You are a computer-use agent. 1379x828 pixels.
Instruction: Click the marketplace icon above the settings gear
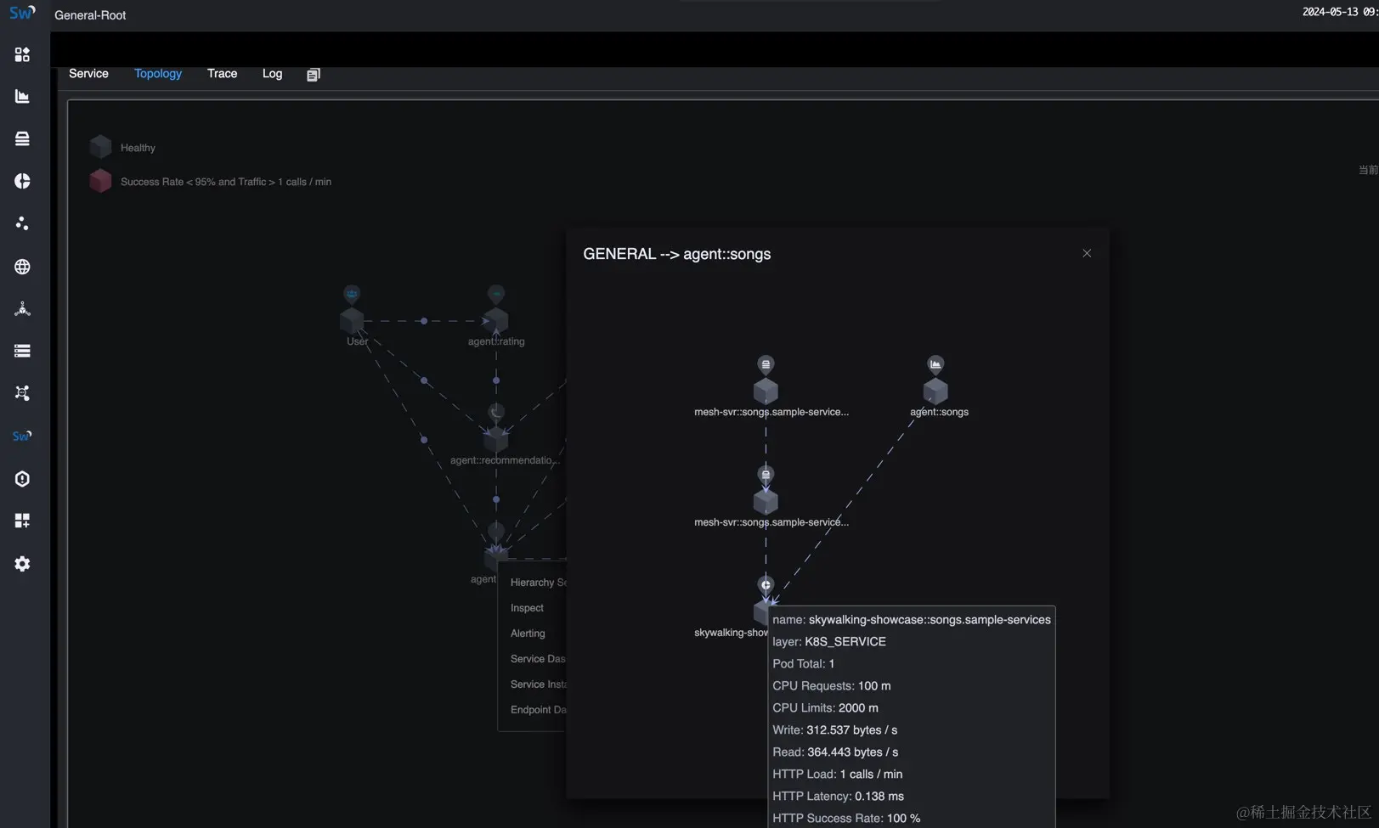coord(22,521)
